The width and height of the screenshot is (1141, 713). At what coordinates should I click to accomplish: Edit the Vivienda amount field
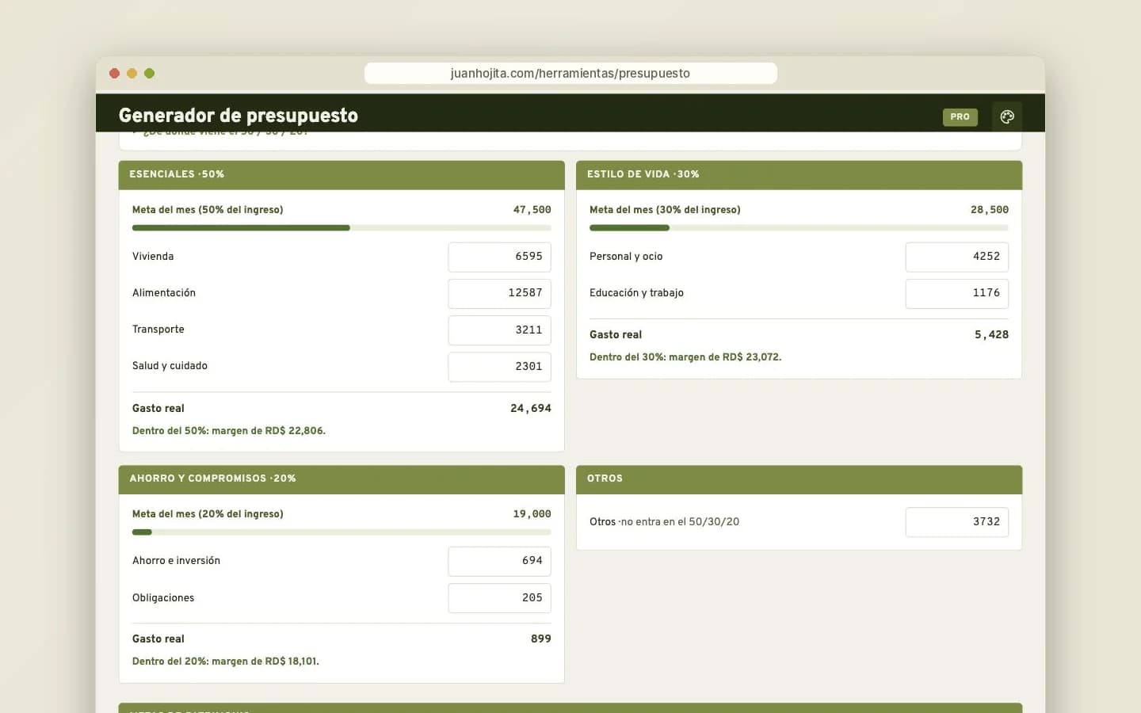coord(499,257)
